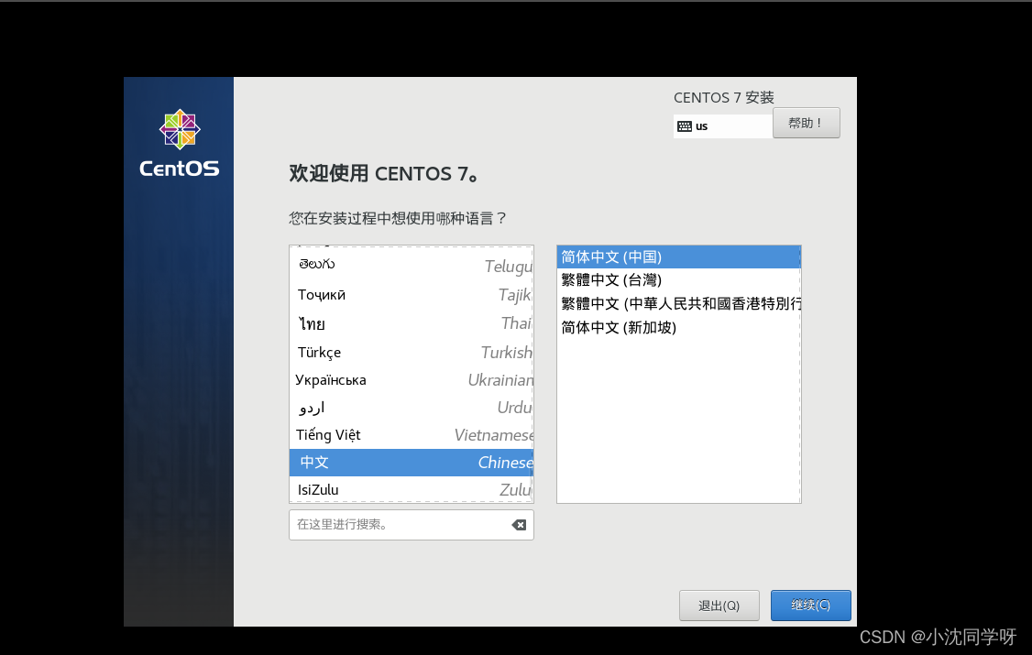Click the CentOS logo in the sidebar
Image resolution: width=1032 pixels, height=655 pixels.
tap(180, 143)
